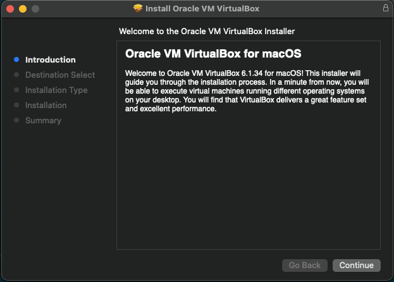Select the Installation Type step label
The height and width of the screenshot is (282, 394).
point(56,90)
